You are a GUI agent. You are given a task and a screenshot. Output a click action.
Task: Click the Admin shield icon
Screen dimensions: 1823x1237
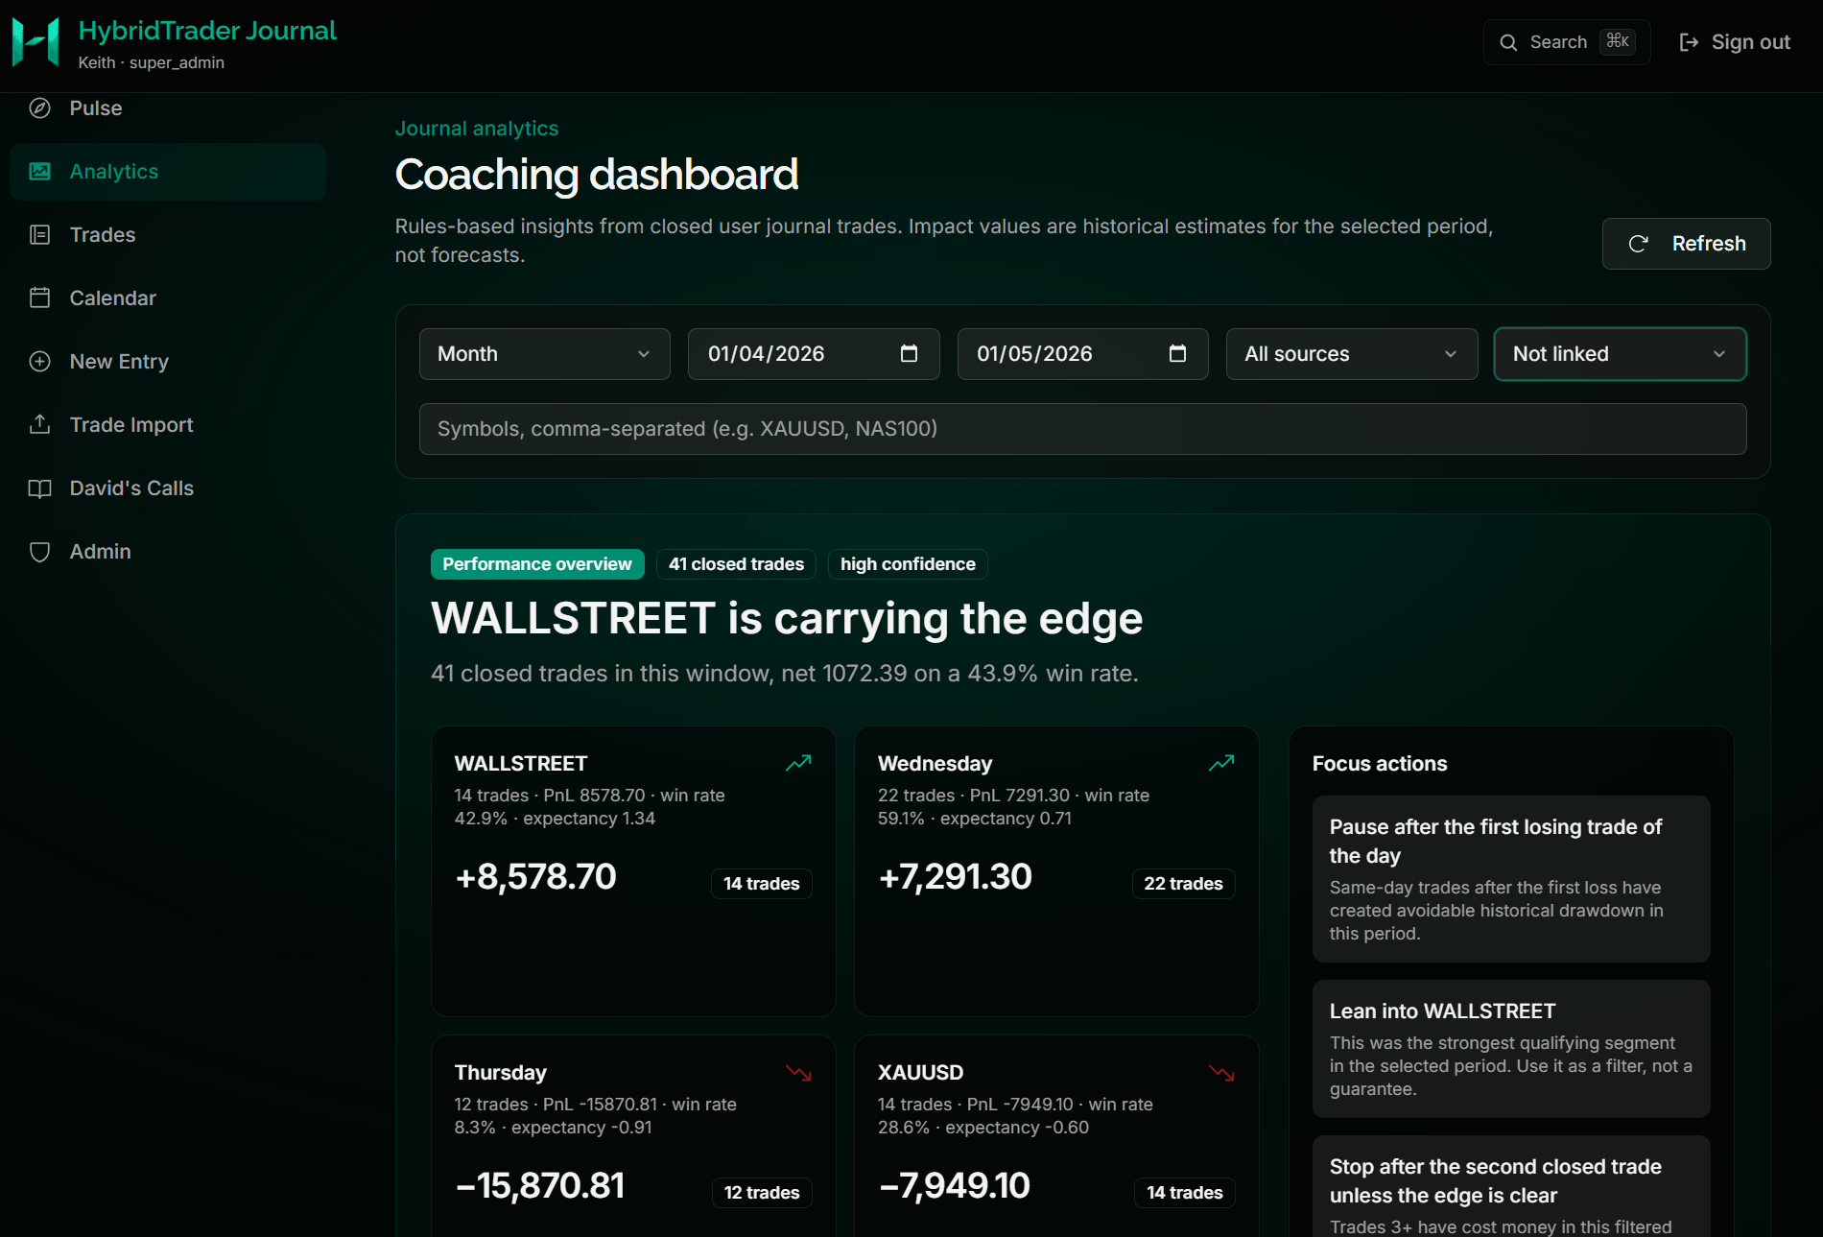tap(39, 552)
